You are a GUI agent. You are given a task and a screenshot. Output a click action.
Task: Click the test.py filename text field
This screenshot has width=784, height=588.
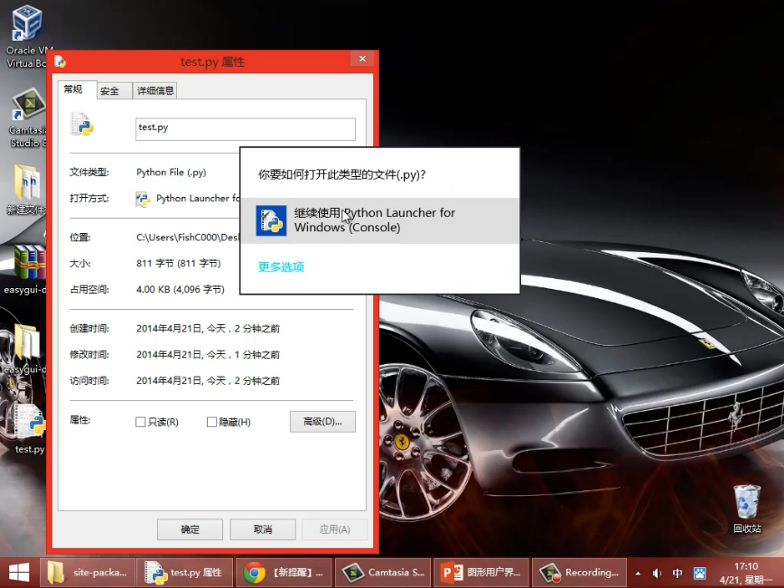click(245, 128)
